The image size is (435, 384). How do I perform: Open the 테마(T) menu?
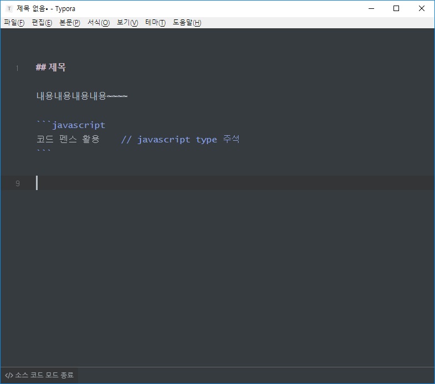pos(156,23)
